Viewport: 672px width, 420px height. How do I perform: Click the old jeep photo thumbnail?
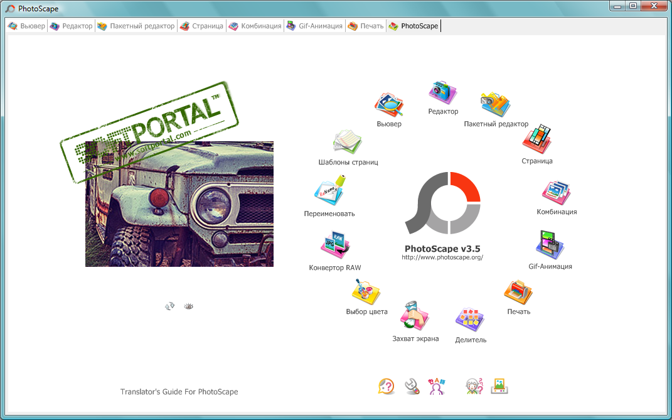pyautogui.click(x=179, y=204)
